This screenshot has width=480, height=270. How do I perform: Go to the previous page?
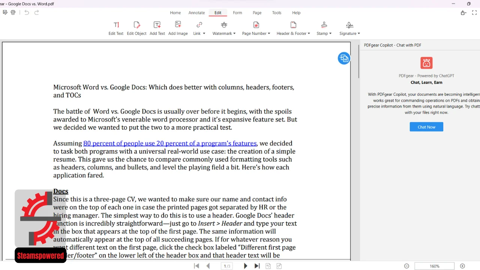[x=208, y=266]
